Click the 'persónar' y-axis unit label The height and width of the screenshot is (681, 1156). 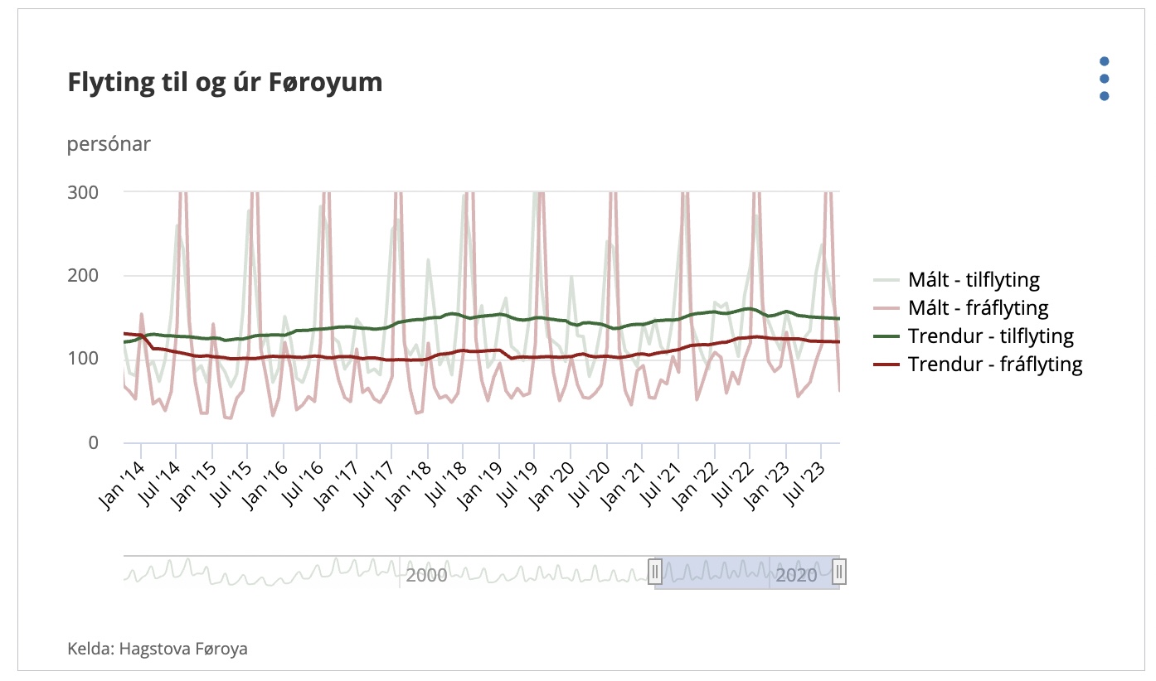coord(109,144)
